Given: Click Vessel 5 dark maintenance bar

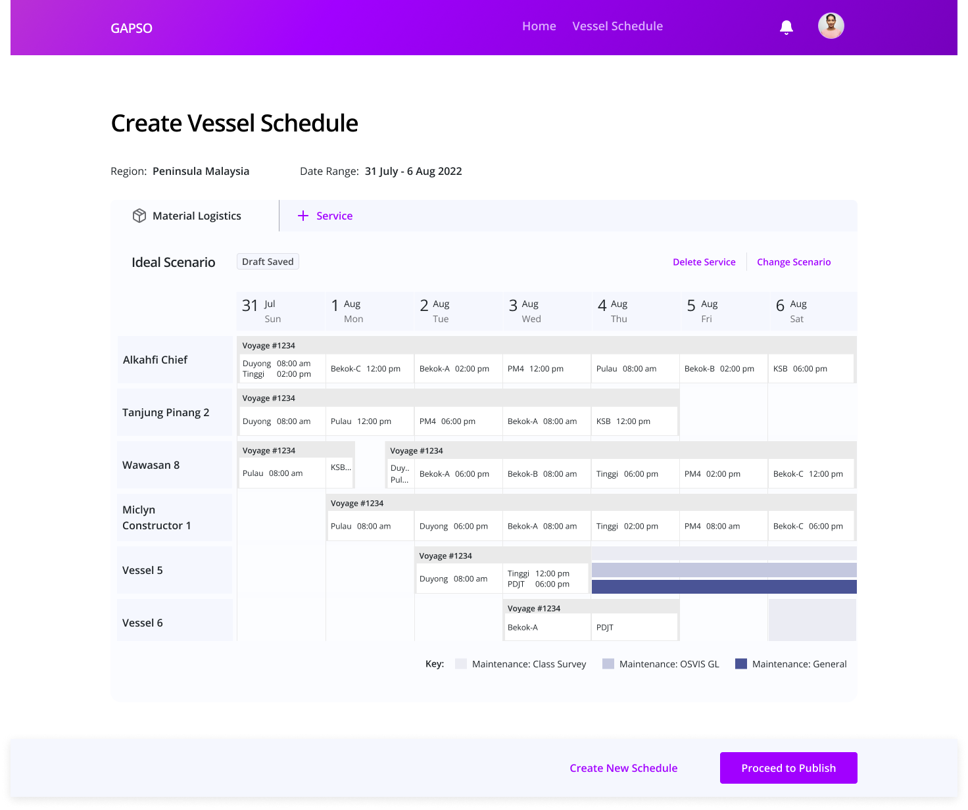Looking at the screenshot, I should 723,586.
